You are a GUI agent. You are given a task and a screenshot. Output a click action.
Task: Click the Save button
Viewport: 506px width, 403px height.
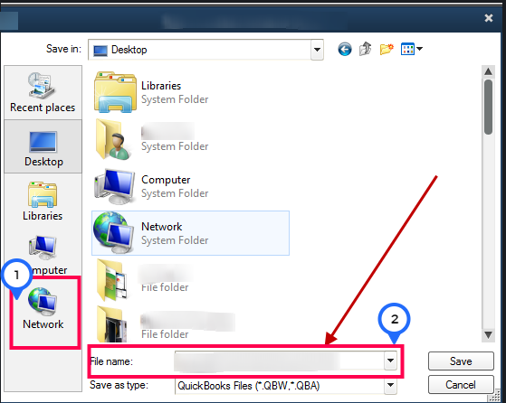pyautogui.click(x=461, y=361)
